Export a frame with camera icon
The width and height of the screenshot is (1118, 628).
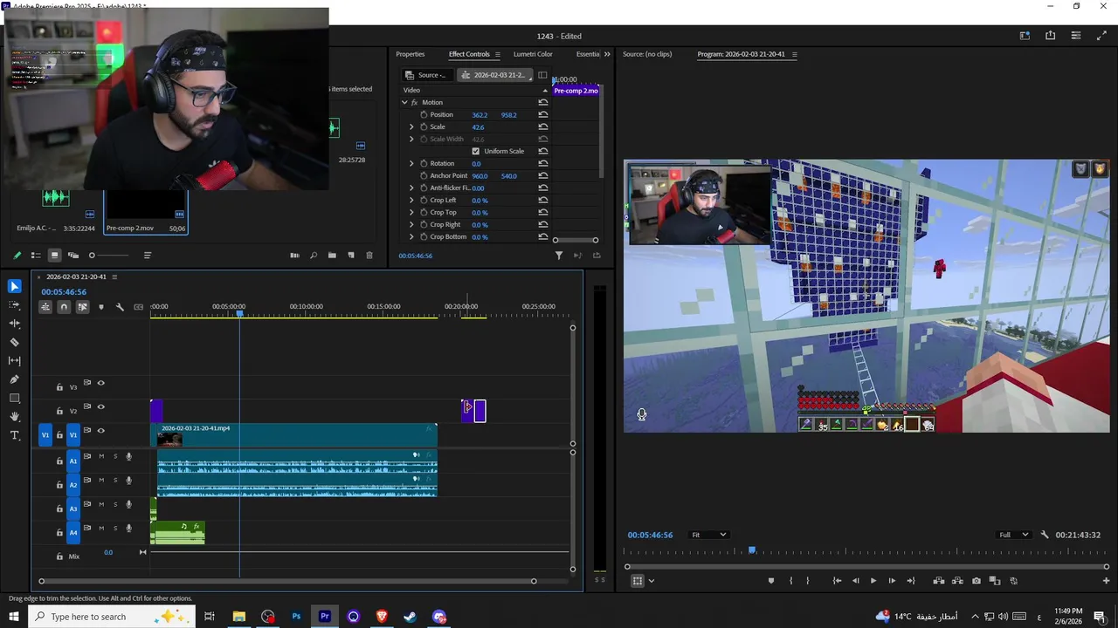pos(977,581)
